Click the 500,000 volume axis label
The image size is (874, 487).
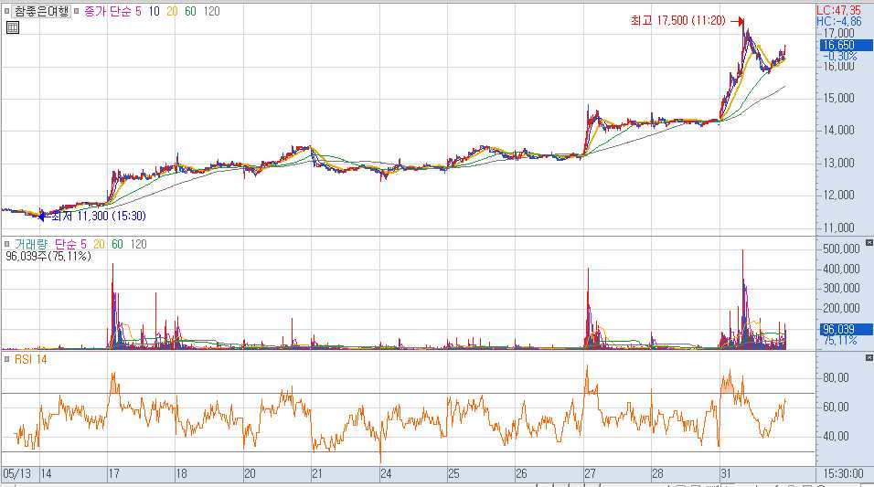(x=841, y=249)
